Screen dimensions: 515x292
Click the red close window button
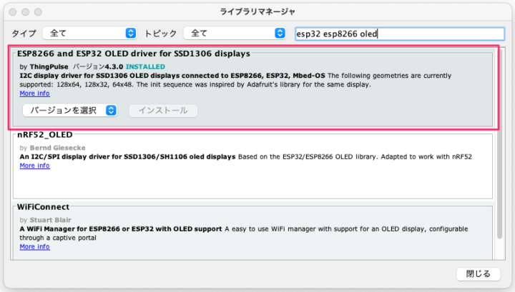pos(11,12)
